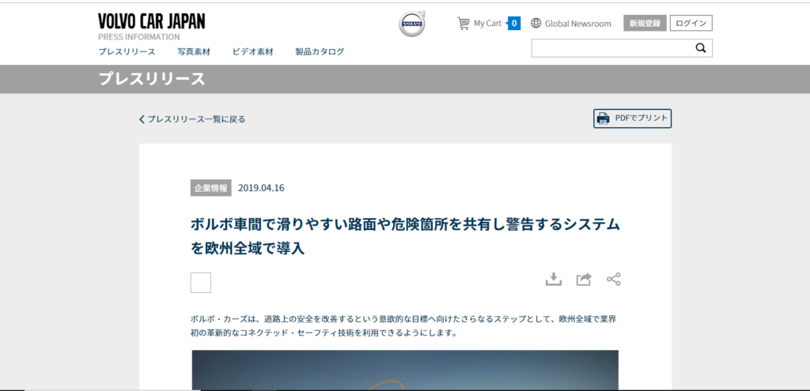Open the 写真素材 navigation item
This screenshot has height=391, width=810.
point(194,51)
